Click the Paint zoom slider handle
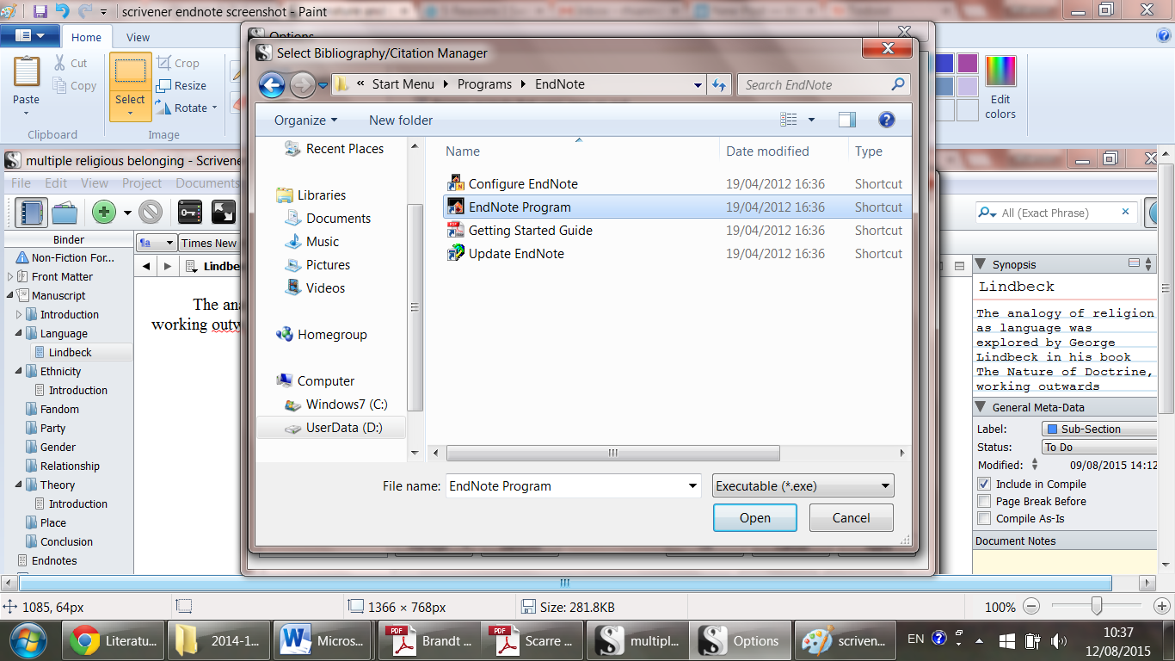The width and height of the screenshot is (1175, 661). (1096, 607)
